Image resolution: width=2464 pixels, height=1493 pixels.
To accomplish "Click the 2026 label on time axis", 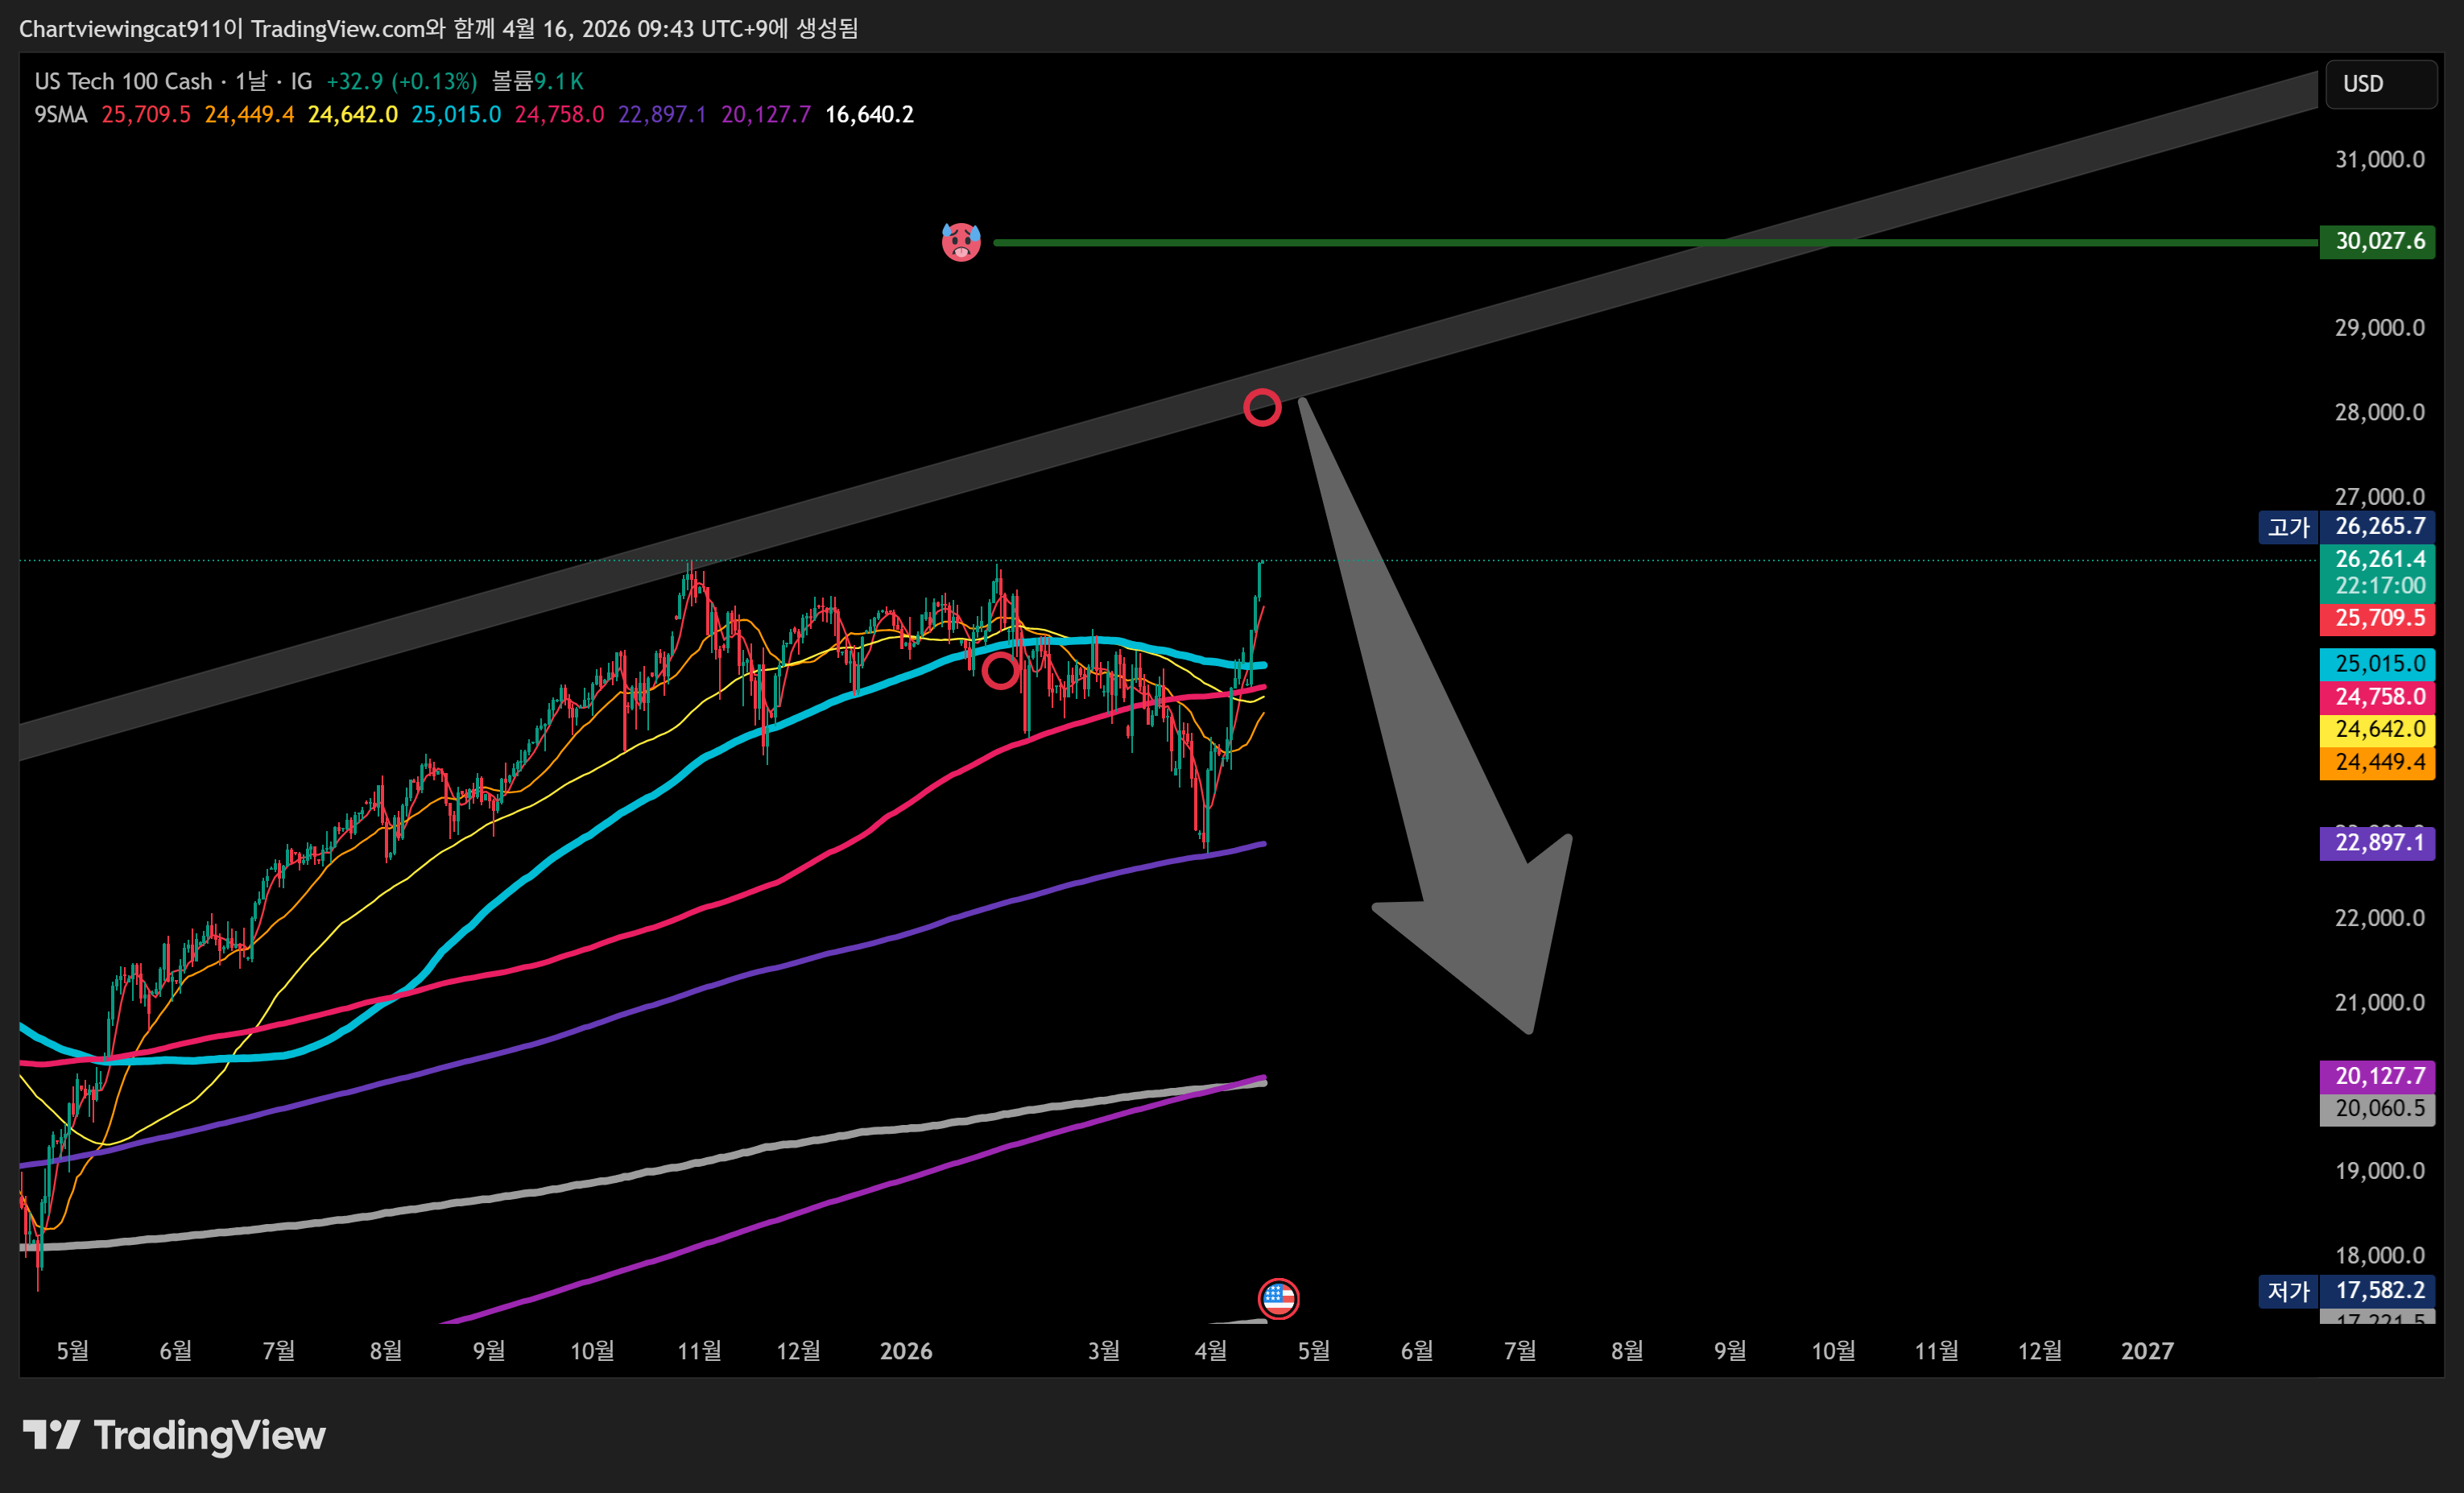I will pos(906,1351).
